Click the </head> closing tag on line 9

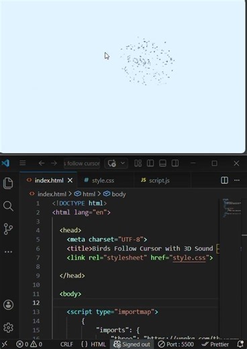(72, 276)
